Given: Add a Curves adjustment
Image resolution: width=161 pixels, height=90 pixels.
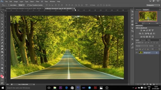Looking at the screenshot, I should click(x=147, y=30).
